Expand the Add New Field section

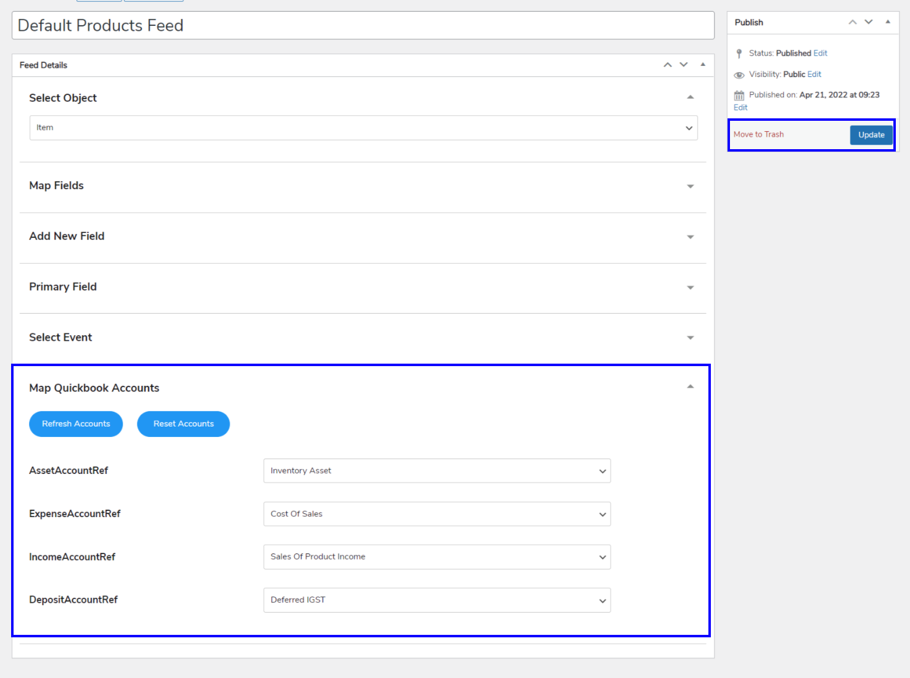click(691, 237)
